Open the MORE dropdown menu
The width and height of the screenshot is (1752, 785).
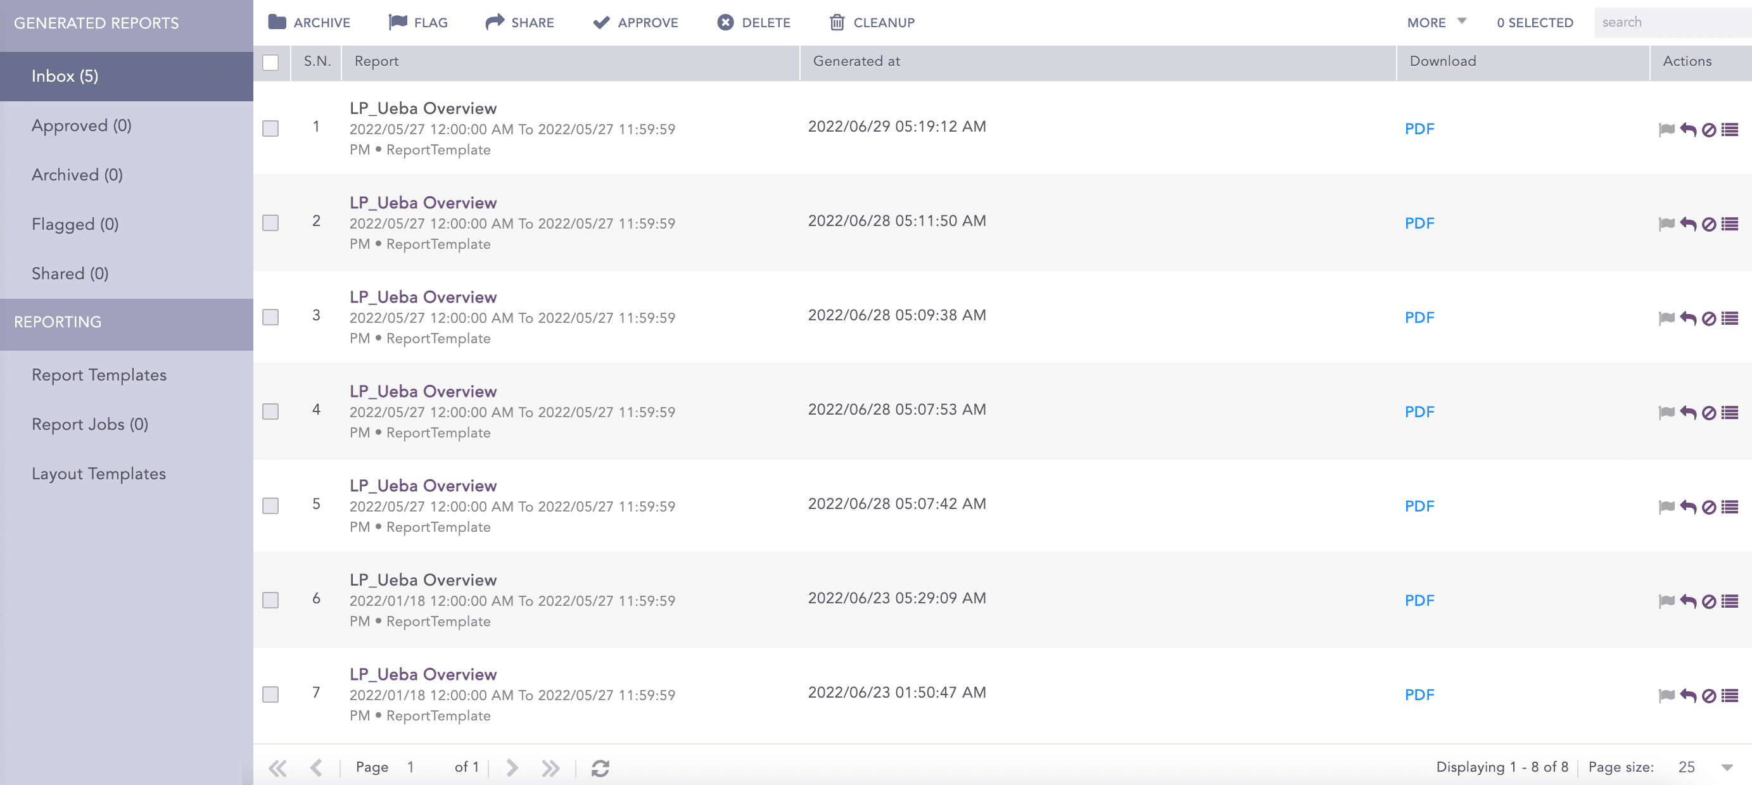pos(1436,22)
